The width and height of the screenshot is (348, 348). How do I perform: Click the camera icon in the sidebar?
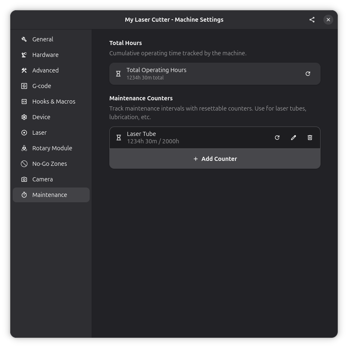click(x=24, y=179)
